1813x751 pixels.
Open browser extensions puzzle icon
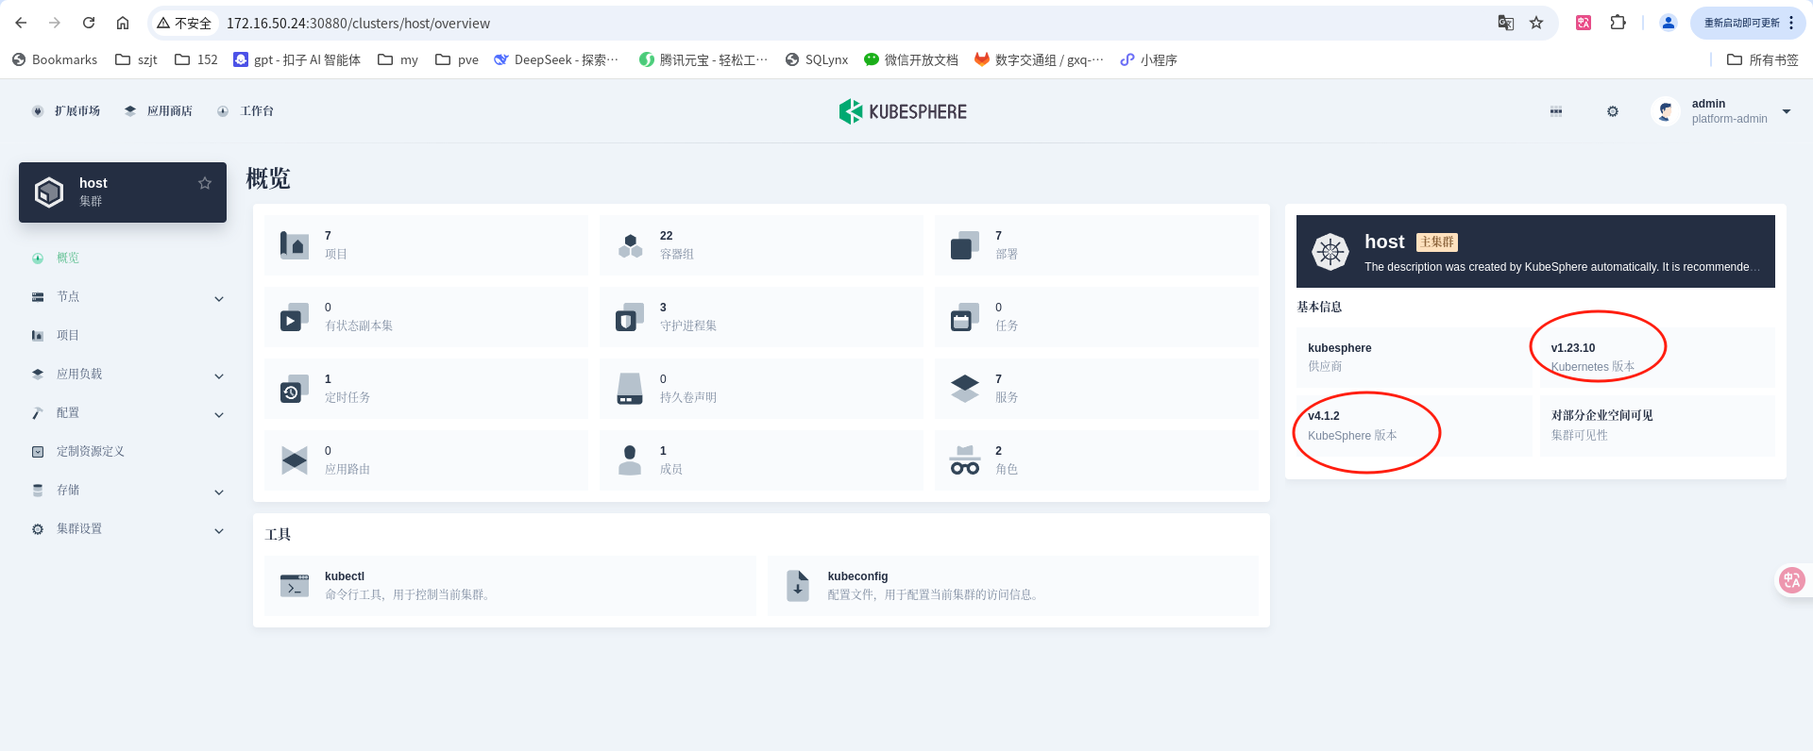[1618, 23]
